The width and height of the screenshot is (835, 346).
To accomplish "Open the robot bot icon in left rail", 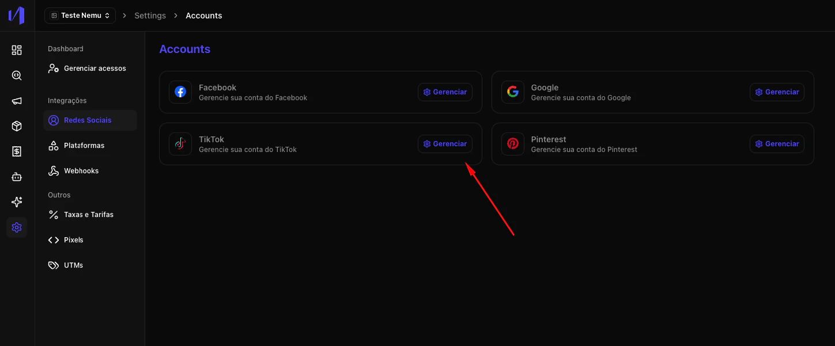I will click(x=17, y=177).
